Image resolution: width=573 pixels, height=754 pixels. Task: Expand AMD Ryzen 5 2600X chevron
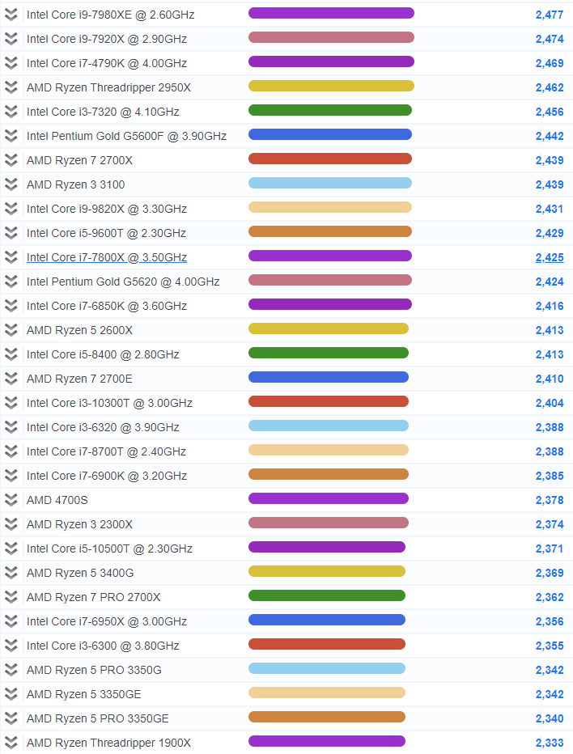(x=11, y=330)
